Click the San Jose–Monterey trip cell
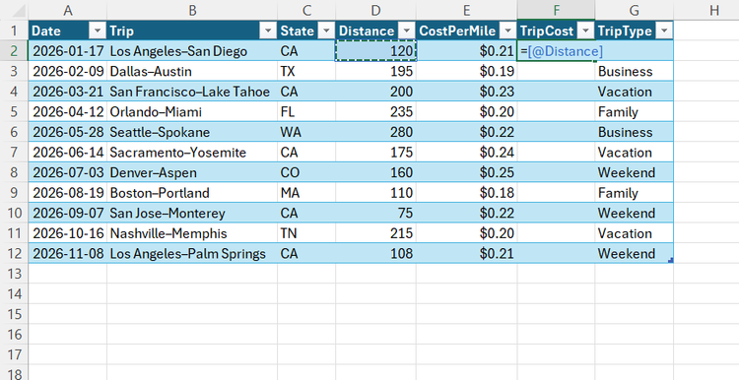This screenshot has height=380, width=739. [192, 213]
